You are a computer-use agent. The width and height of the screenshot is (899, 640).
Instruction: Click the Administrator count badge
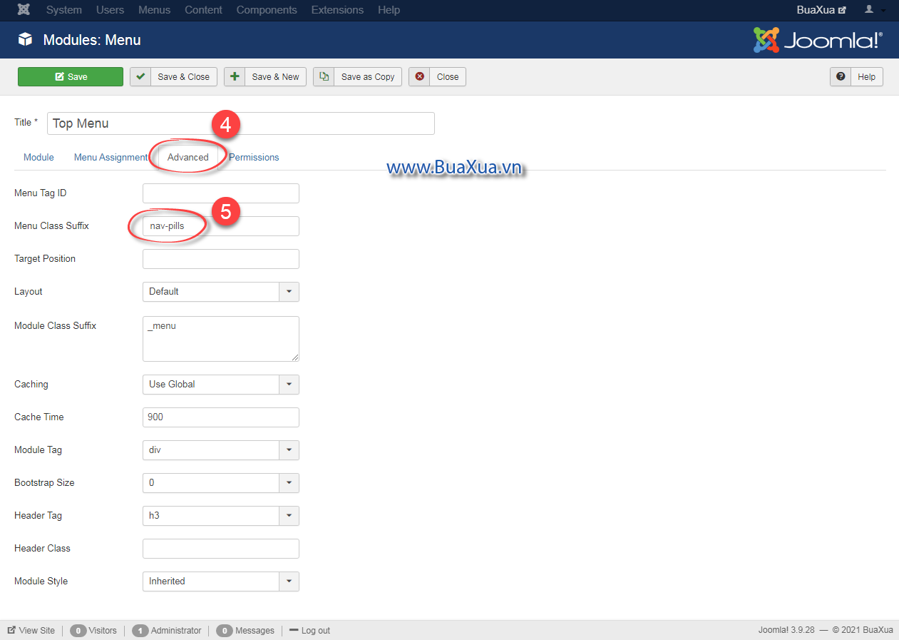point(140,631)
